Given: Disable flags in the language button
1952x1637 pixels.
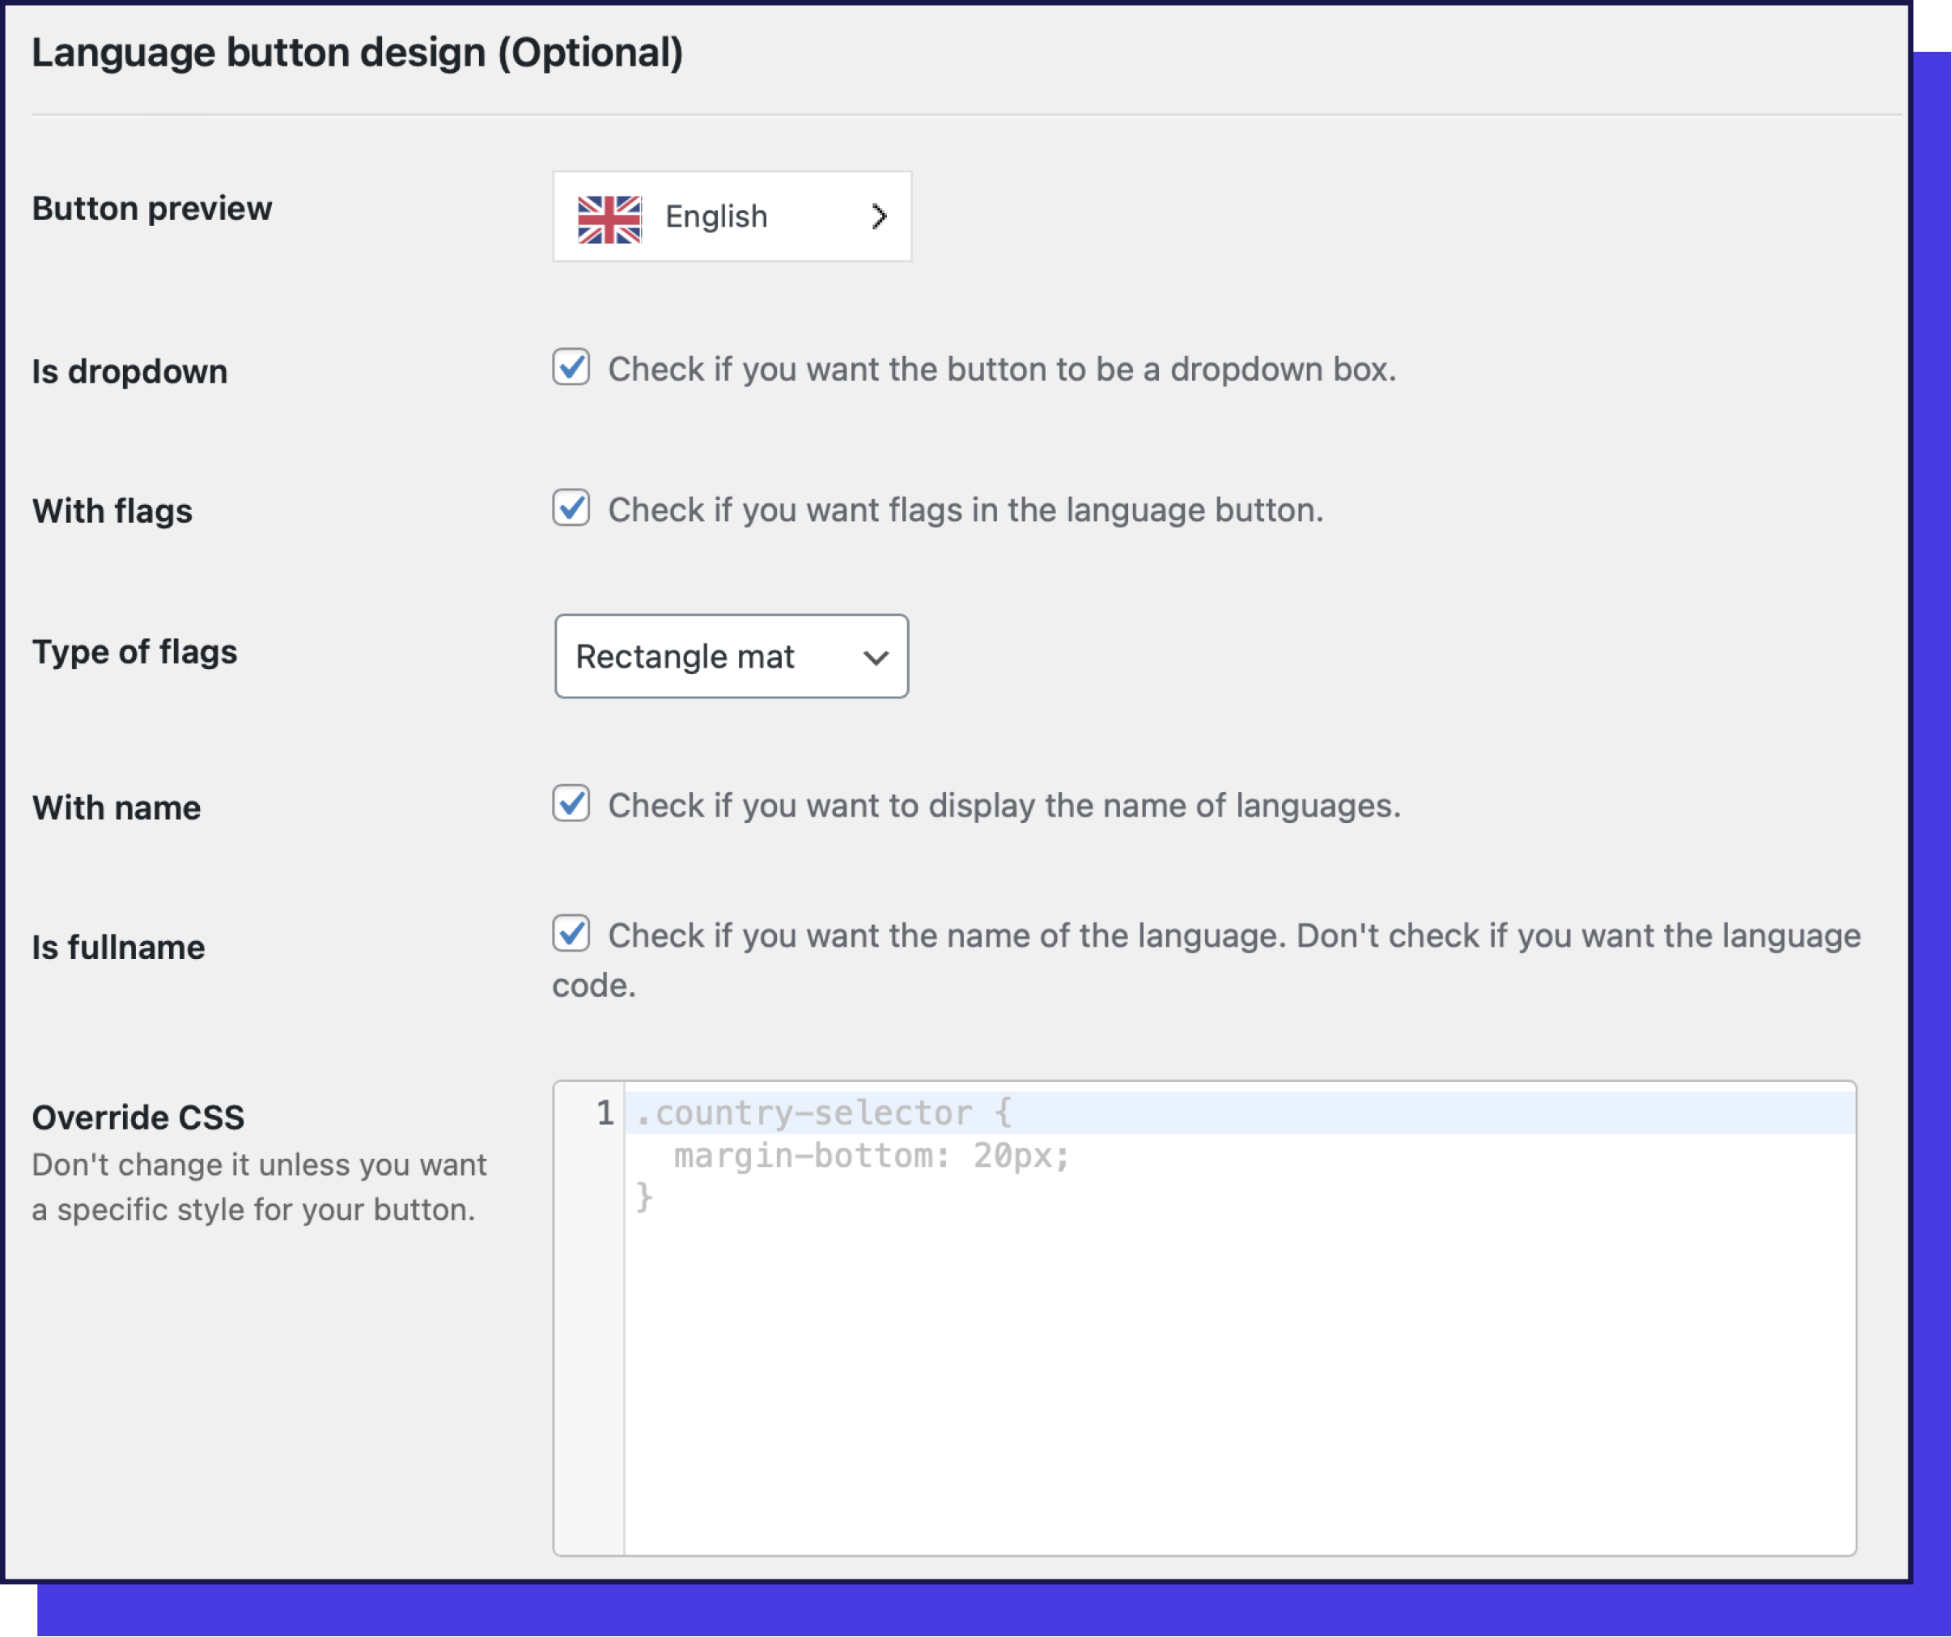Looking at the screenshot, I should coord(571,508).
